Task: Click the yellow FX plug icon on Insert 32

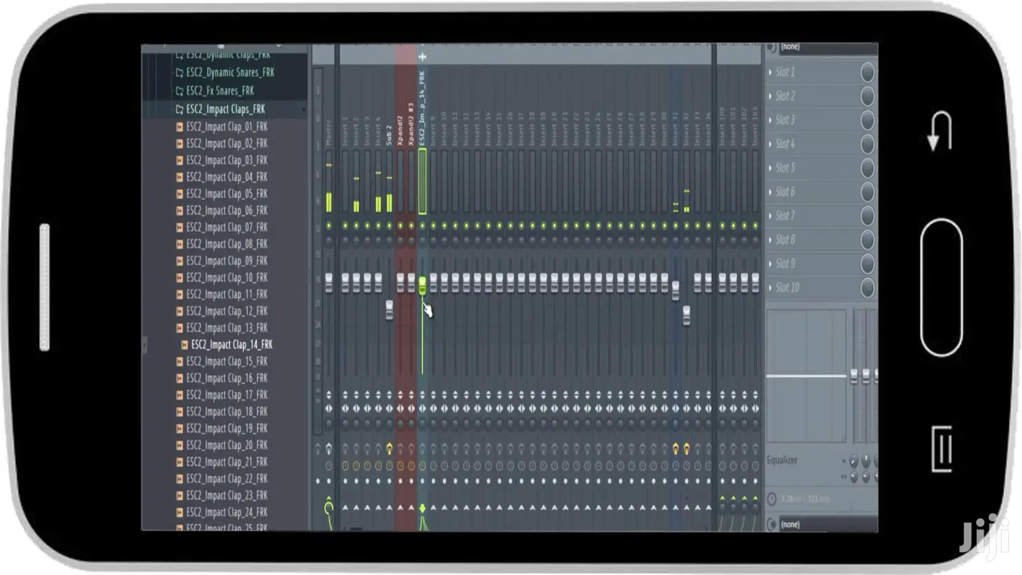Action: [687, 449]
